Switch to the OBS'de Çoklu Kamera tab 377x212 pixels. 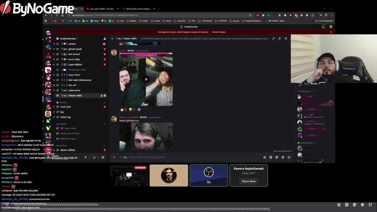138,9
